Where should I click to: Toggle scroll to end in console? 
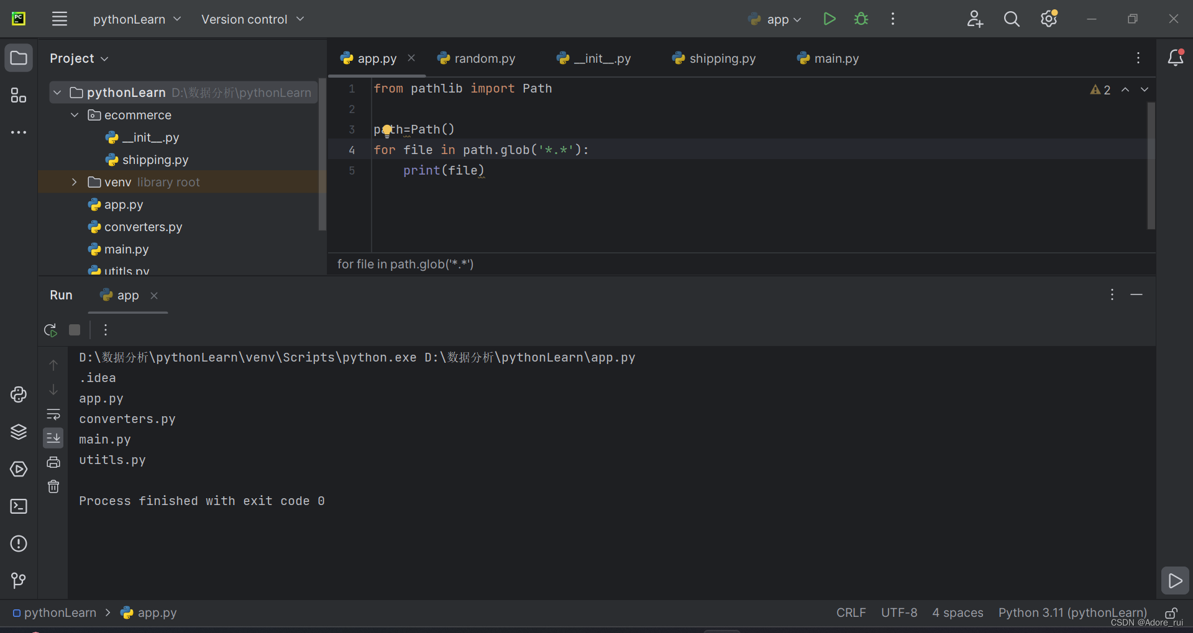(x=53, y=437)
